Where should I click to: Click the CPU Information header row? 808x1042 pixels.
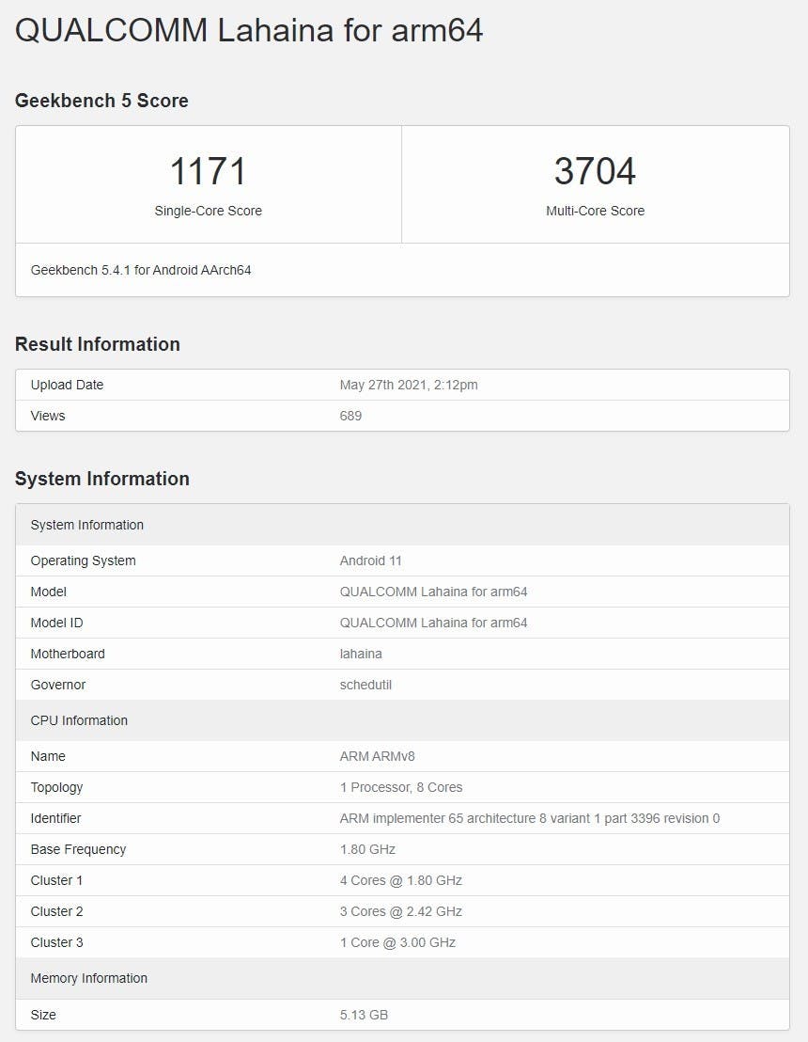pyautogui.click(x=402, y=720)
